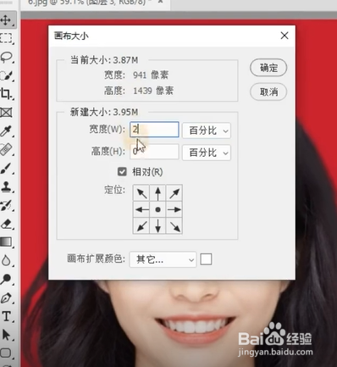Set anchor to top-left arrow
The image size is (337, 367).
pyautogui.click(x=141, y=193)
